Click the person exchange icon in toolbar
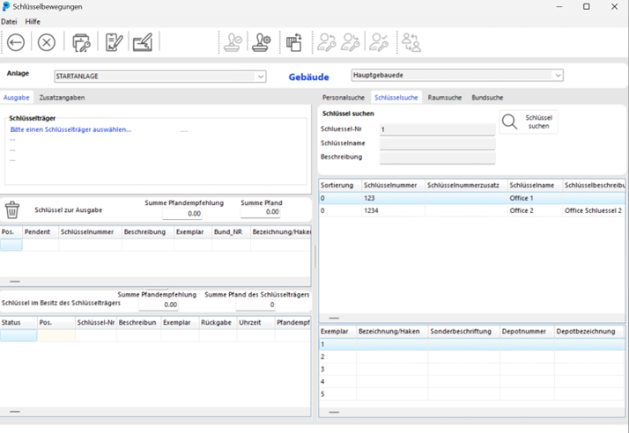629x433 pixels. coord(411,42)
